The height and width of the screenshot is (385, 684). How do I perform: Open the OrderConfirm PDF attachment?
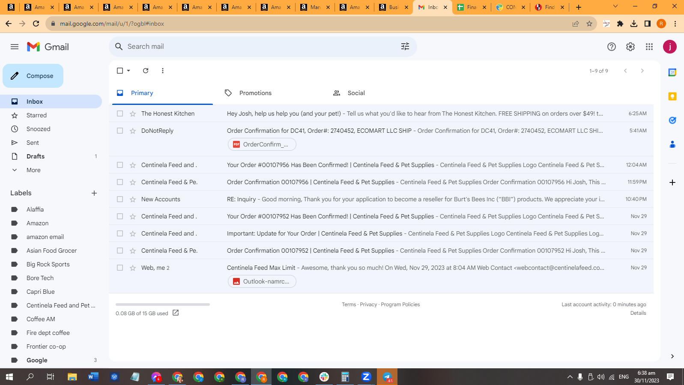[262, 144]
